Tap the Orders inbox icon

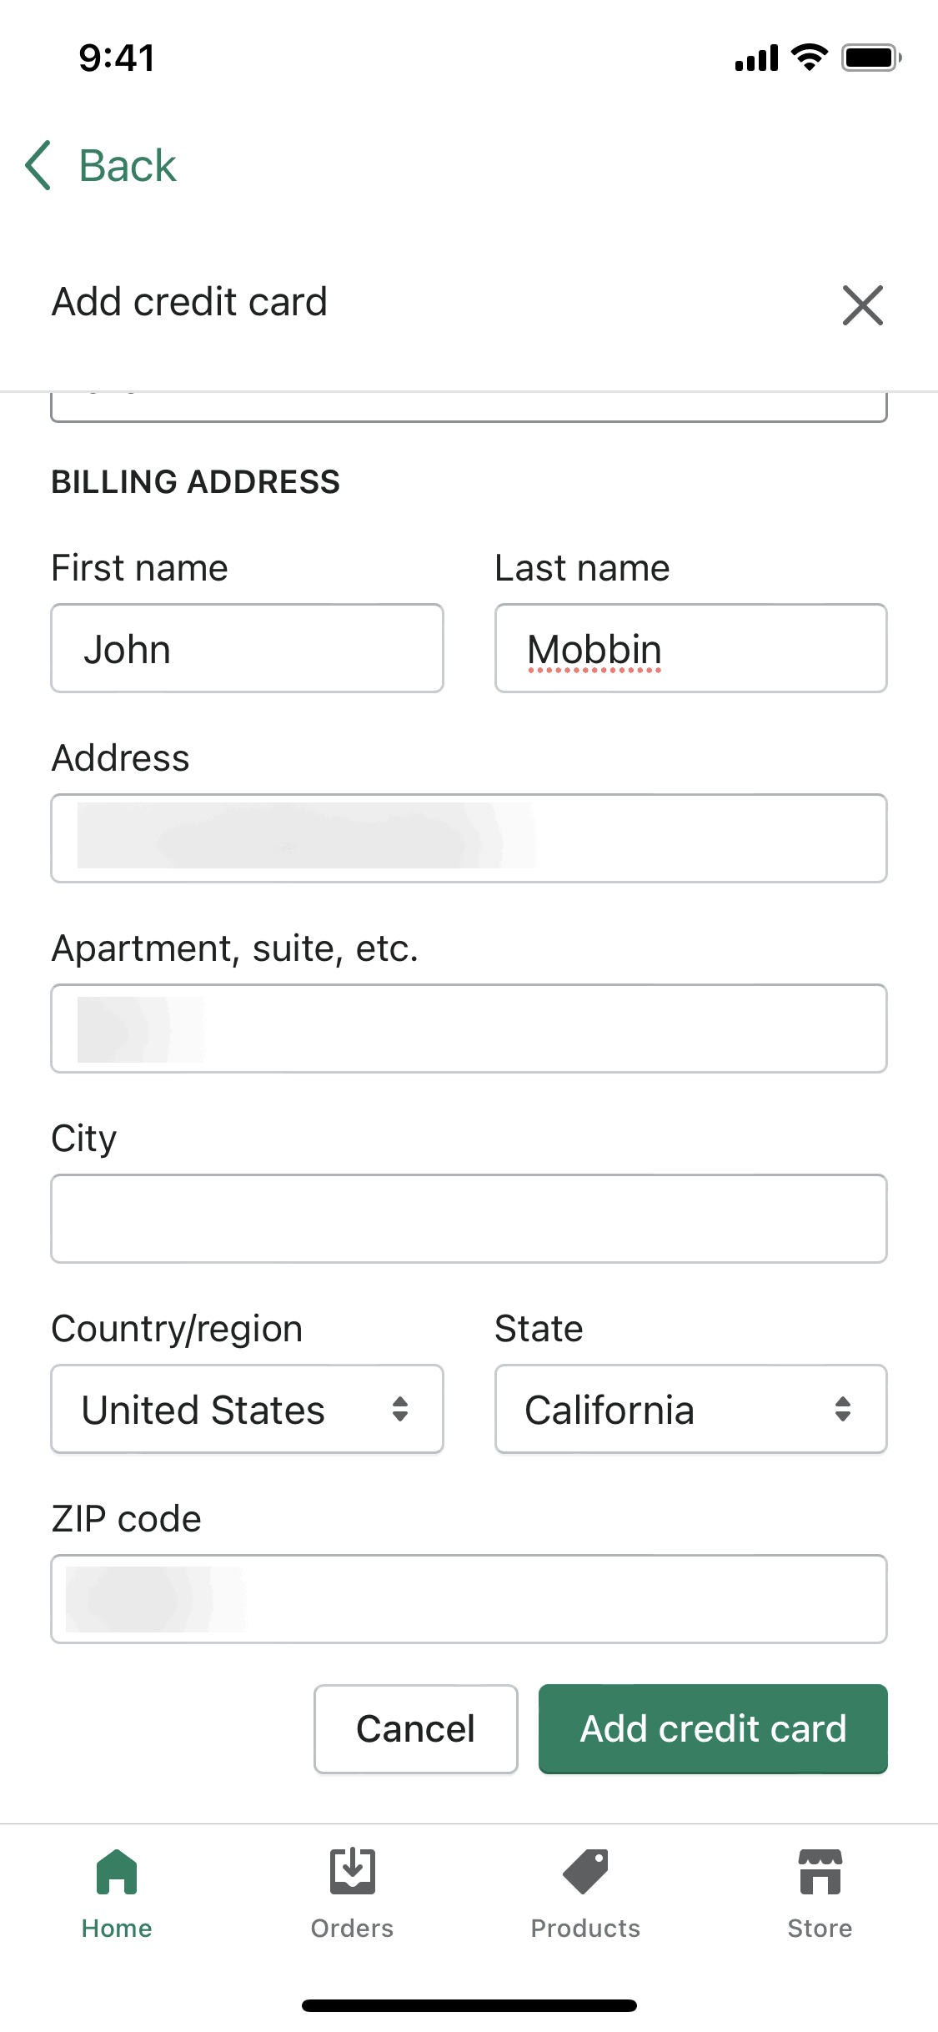tap(352, 1872)
